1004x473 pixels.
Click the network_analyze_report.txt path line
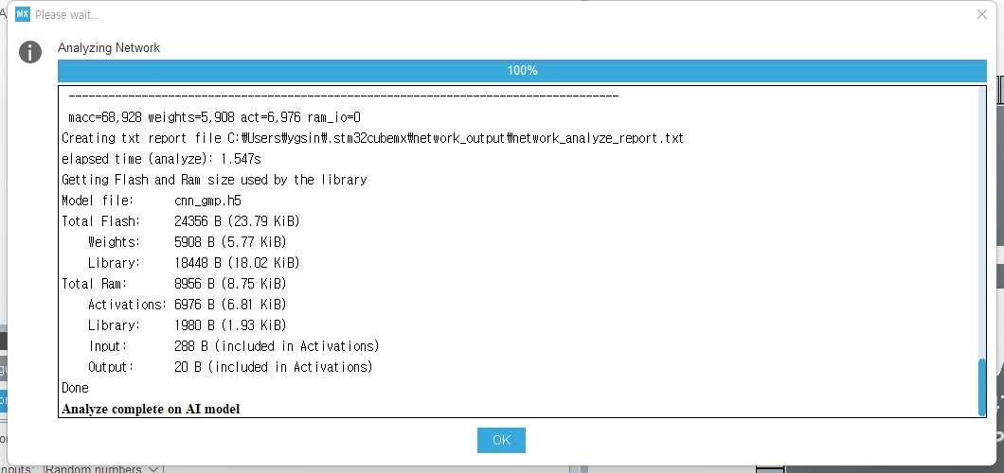372,139
